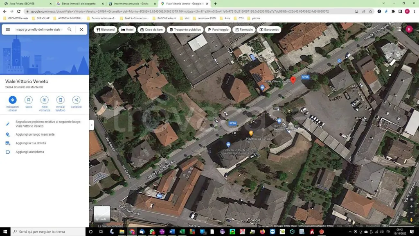Screen dimensions: 419x236
Task: Open the Google account avatar on map
Action: tap(409, 29)
